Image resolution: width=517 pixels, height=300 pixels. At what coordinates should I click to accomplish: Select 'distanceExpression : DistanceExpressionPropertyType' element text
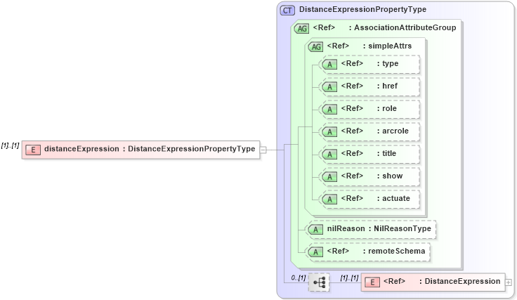(150, 149)
